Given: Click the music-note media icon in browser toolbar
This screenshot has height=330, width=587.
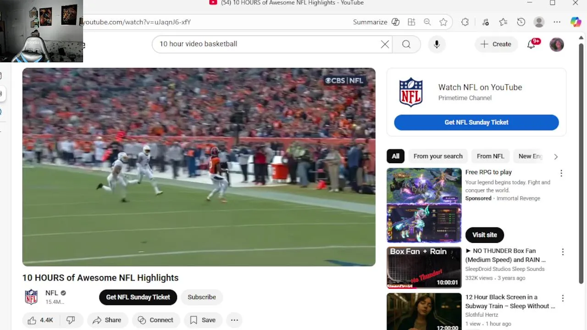Looking at the screenshot, I should 486,22.
